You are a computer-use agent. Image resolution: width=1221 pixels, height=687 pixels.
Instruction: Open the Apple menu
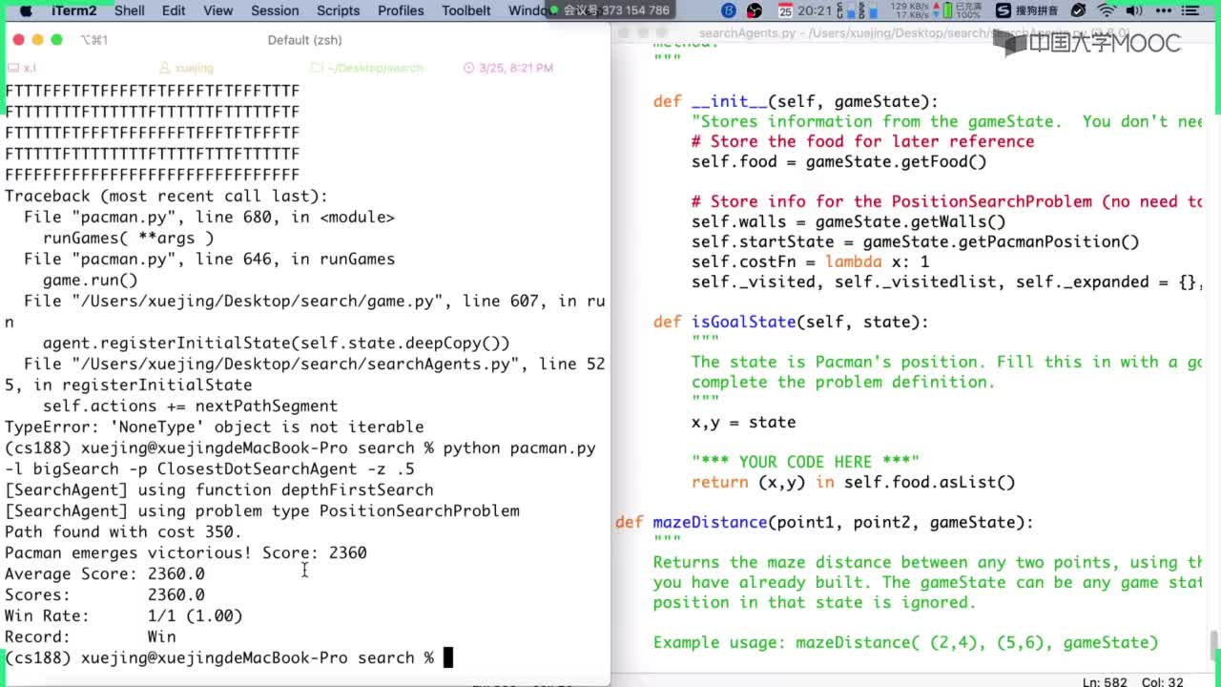(x=26, y=10)
